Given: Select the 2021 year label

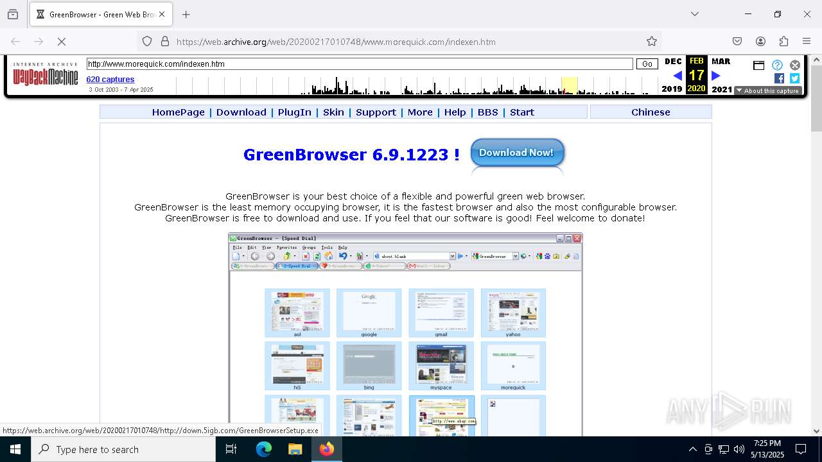Looking at the screenshot, I should [x=722, y=89].
